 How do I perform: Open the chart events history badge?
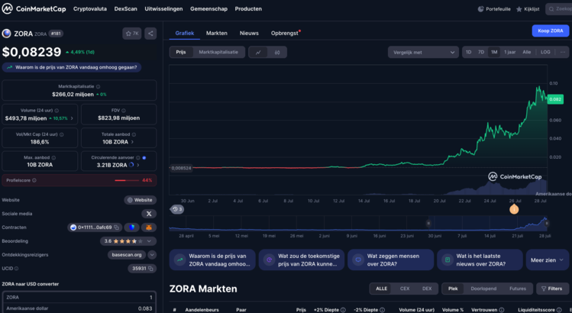pyautogui.click(x=177, y=209)
